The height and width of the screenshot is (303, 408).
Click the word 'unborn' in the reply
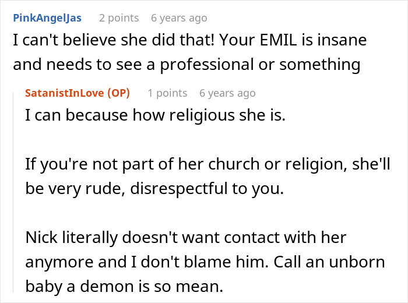click(x=357, y=262)
